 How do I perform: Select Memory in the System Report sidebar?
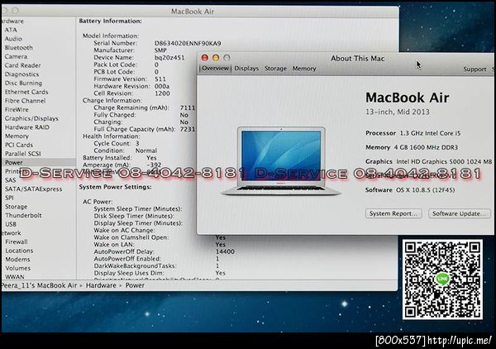click(x=17, y=136)
